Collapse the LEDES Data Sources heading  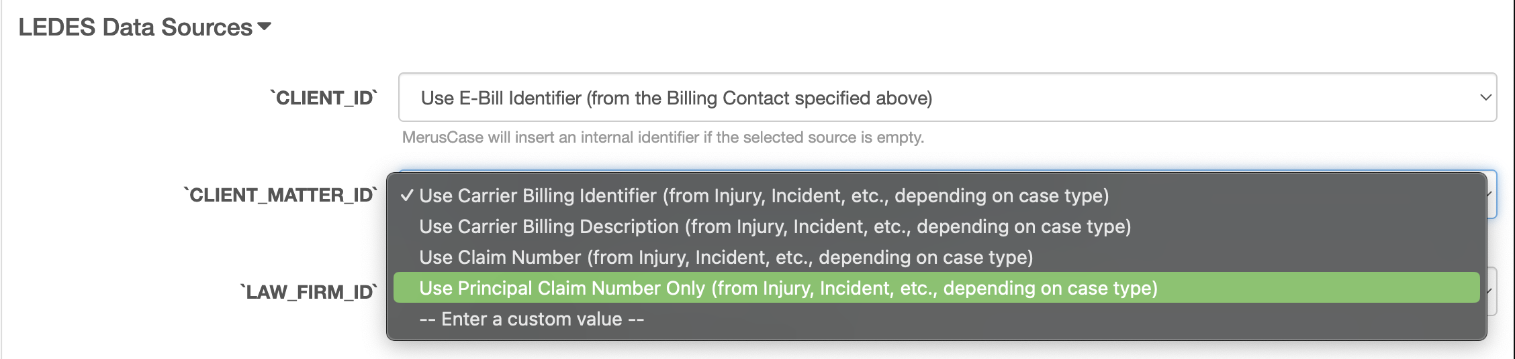point(144,27)
